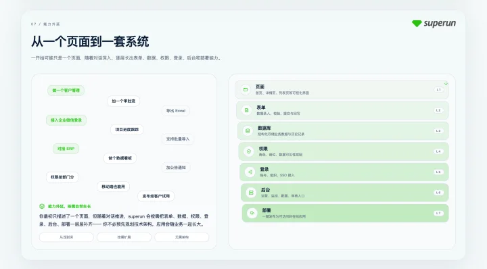The width and height of the screenshot is (487, 269).
Task: Click the 权限 layer title
Action: [x=263, y=149]
